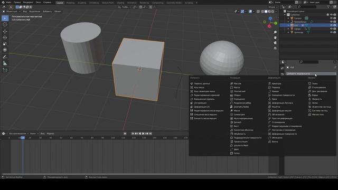Viewport: 338px width, 190px height.
Task: Switch perspective/orthographic with the grid icon
Action: 275,48
